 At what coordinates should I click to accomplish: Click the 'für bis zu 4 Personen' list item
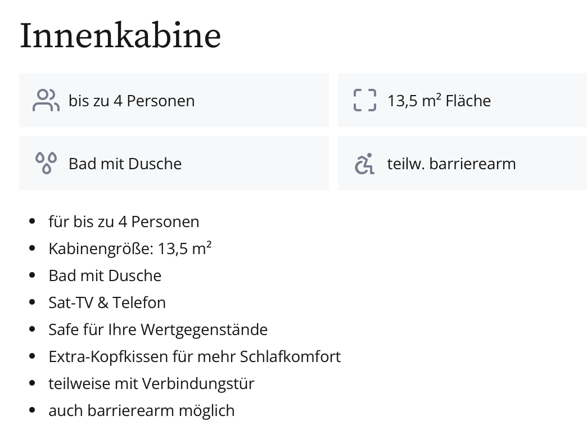tap(124, 222)
